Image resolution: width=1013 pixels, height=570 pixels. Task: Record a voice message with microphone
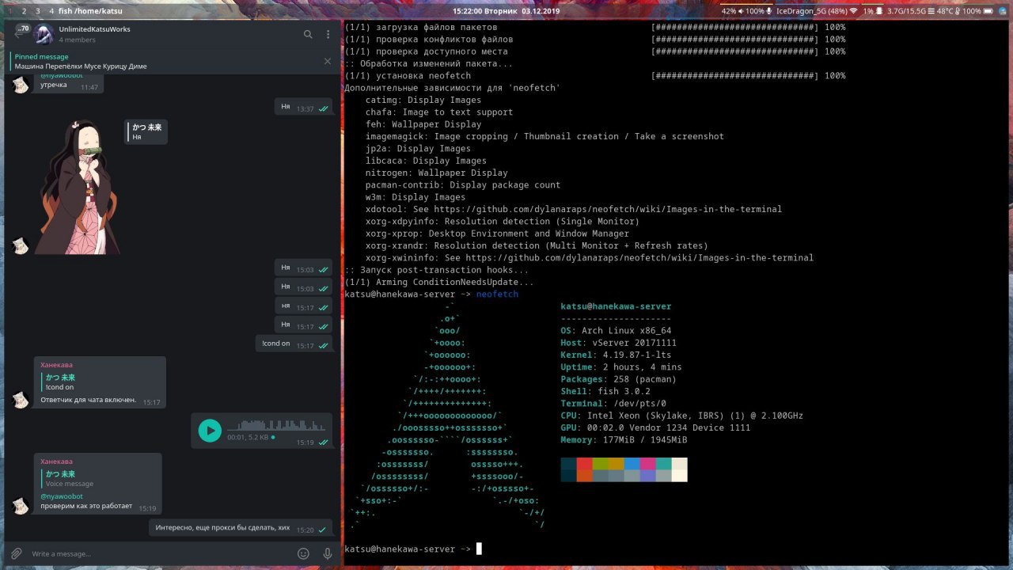328,553
